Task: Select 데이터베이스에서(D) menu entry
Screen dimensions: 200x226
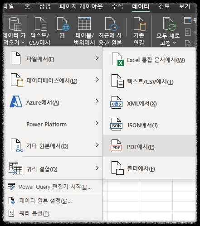Action: (53, 80)
